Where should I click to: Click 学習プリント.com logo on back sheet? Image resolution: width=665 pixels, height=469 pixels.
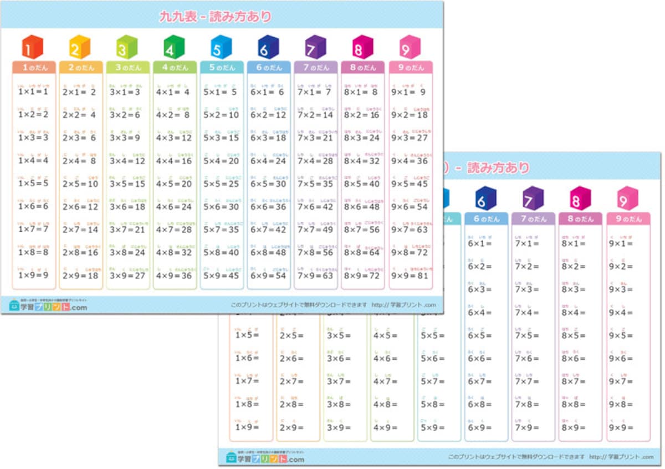(x=265, y=457)
